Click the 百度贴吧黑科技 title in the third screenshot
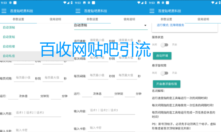Viewport: 221px width, 132px height. point(169,11)
